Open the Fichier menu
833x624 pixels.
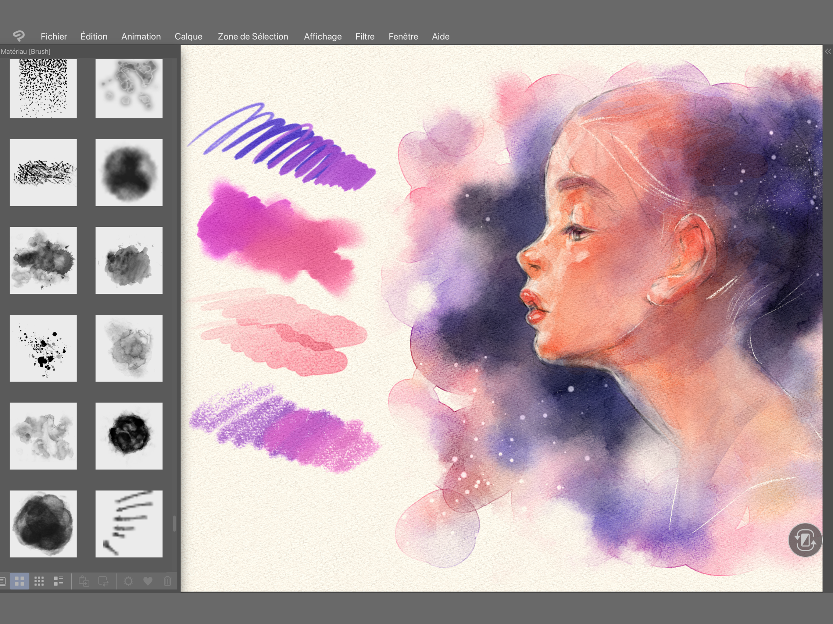tap(53, 37)
